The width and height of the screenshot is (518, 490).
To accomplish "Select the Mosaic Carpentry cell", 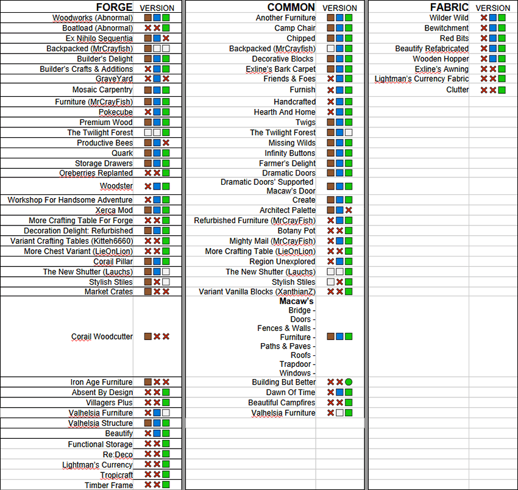I will [67, 90].
